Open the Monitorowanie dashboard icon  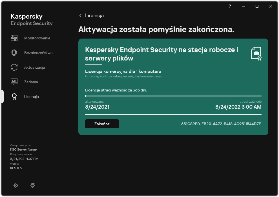coord(14,38)
